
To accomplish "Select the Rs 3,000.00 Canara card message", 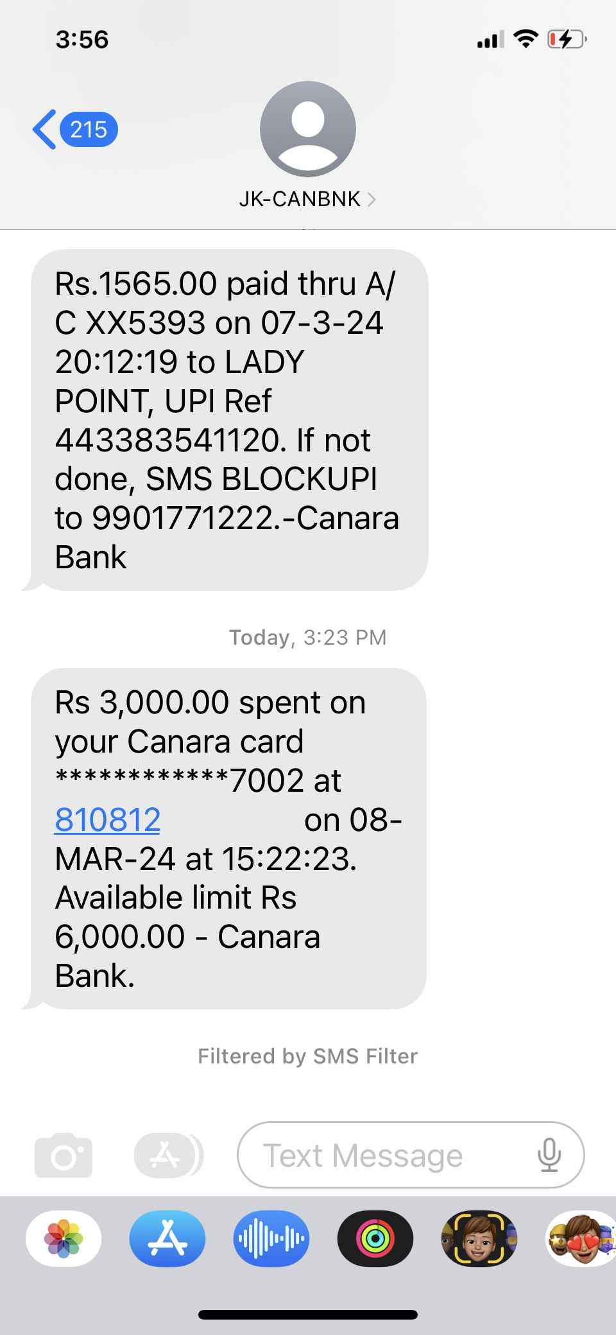I will [x=228, y=839].
